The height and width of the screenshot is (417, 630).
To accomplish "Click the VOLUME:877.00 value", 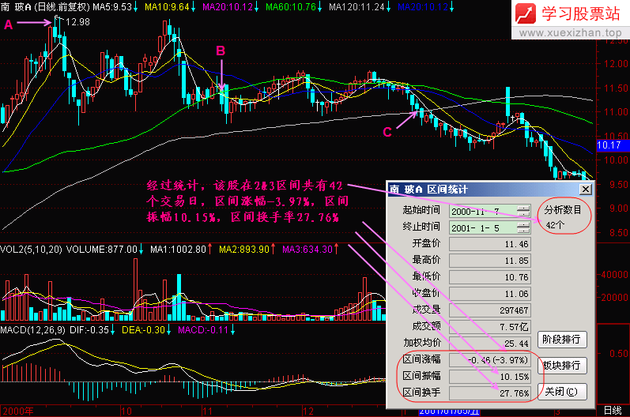I will tap(102, 250).
